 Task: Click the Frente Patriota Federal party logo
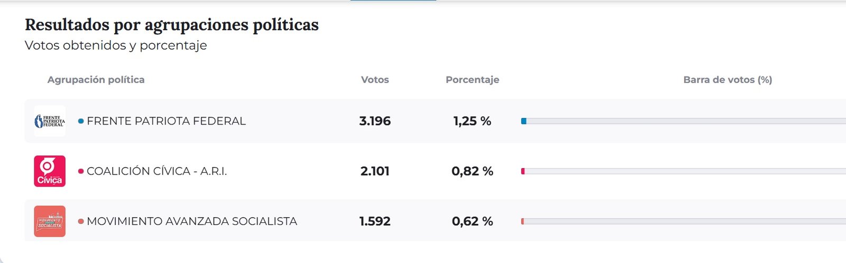50,121
